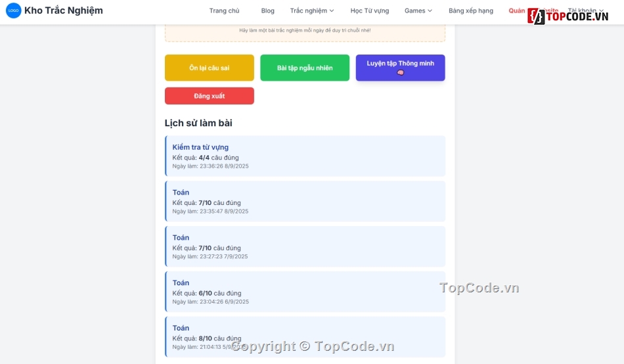Image resolution: width=624 pixels, height=364 pixels.
Task: Open the Toán entry scoring 6/10
Action: click(305, 292)
